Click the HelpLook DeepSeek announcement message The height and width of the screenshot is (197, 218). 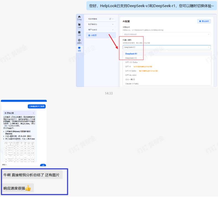152,6
